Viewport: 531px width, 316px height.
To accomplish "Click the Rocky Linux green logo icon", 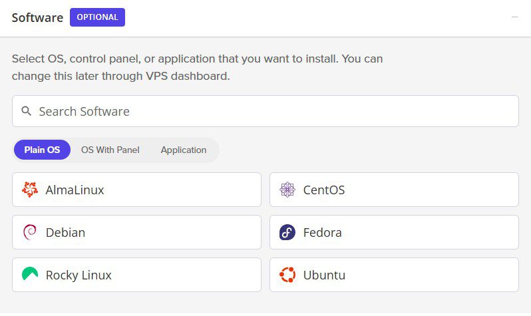I will (x=30, y=274).
